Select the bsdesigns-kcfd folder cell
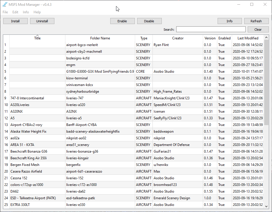The image size is (272, 212). (100, 58)
